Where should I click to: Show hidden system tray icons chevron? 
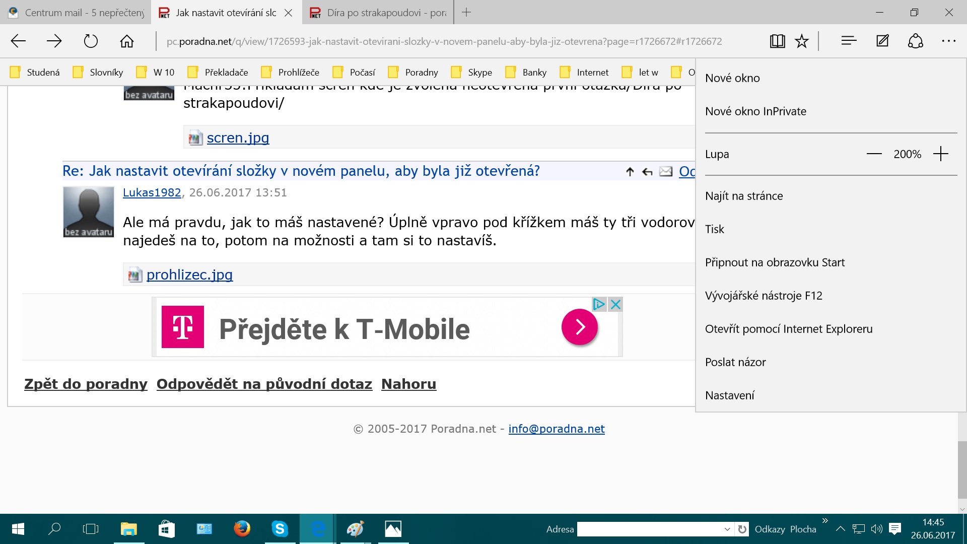tap(840, 529)
